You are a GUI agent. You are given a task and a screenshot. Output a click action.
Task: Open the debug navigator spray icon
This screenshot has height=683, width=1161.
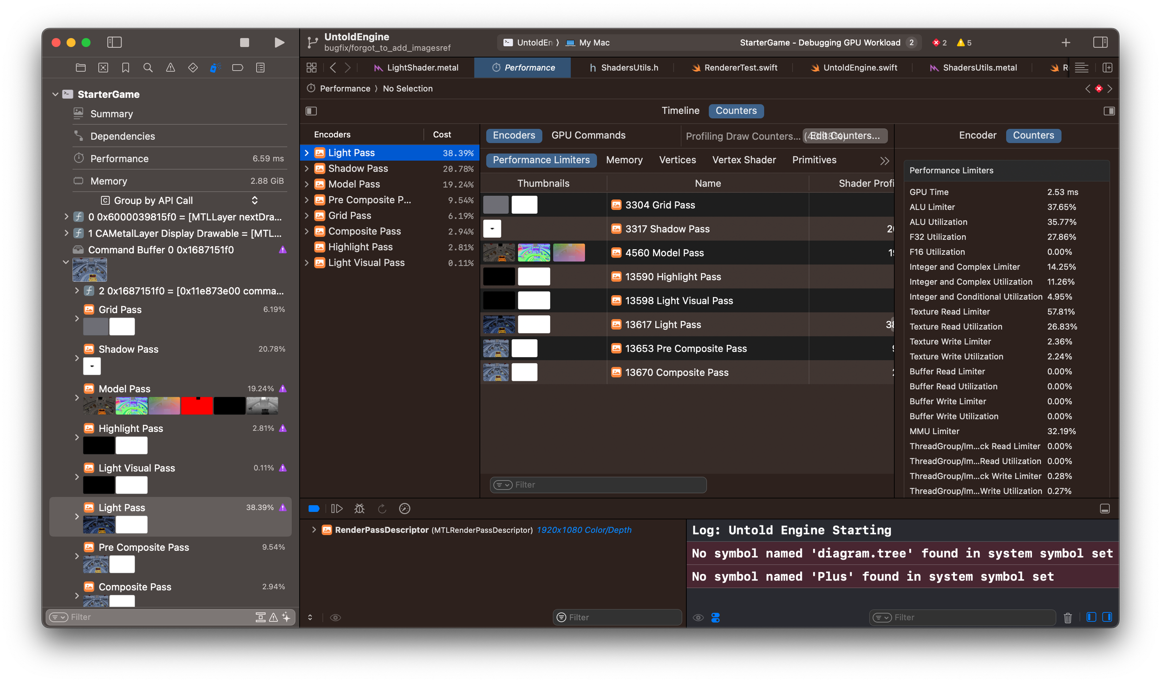tap(215, 68)
